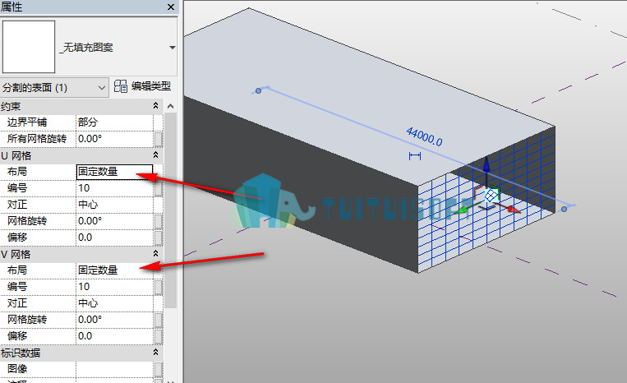Edit the U 网格 编号 value 10

point(115,188)
